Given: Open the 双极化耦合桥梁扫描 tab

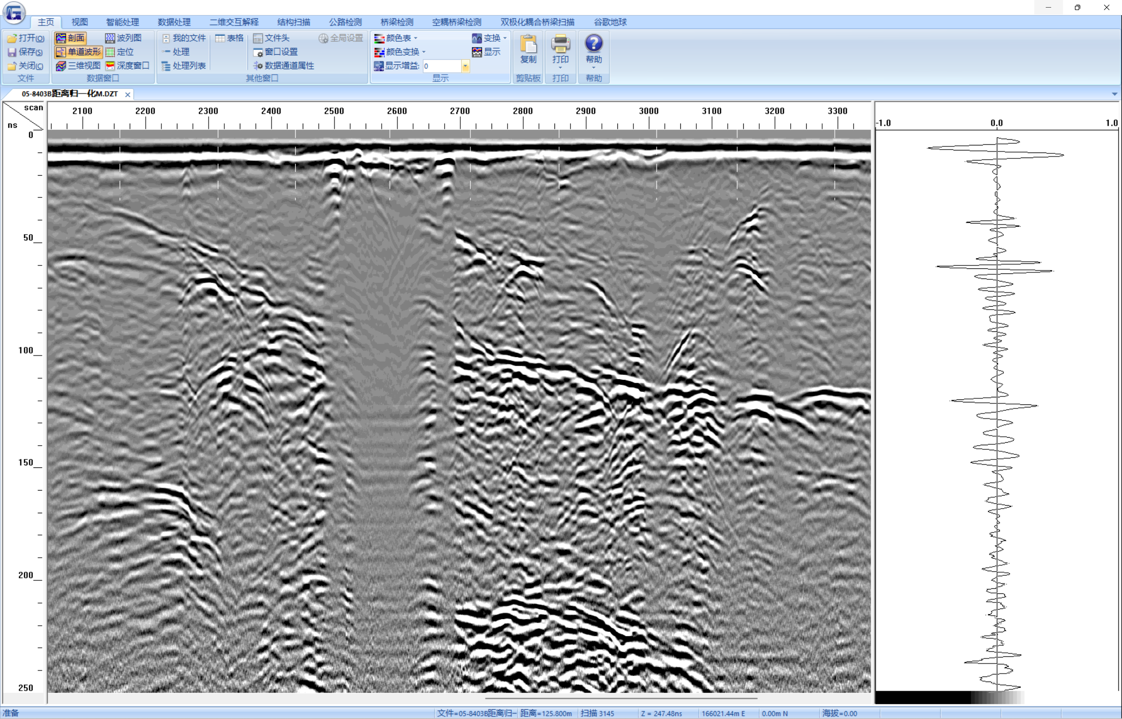Looking at the screenshot, I should click(x=537, y=22).
